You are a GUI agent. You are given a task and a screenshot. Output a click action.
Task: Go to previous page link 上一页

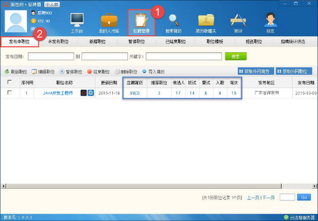pos(253,198)
